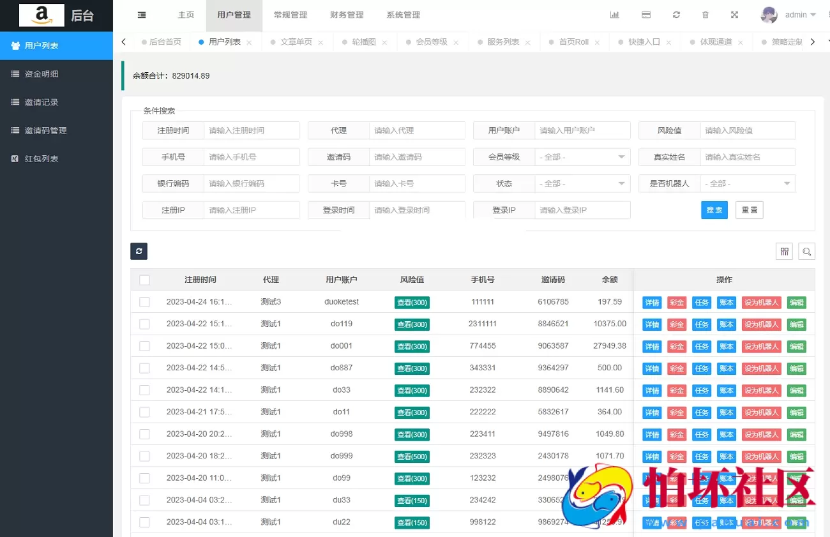830x537 pixels.
Task: Click the 请输入手机号 input field
Action: (x=252, y=156)
